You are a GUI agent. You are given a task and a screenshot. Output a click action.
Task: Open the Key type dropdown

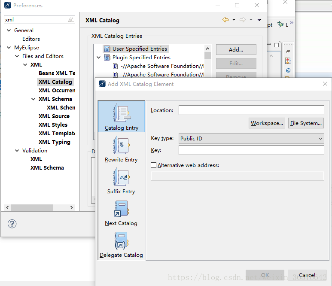[x=251, y=138]
